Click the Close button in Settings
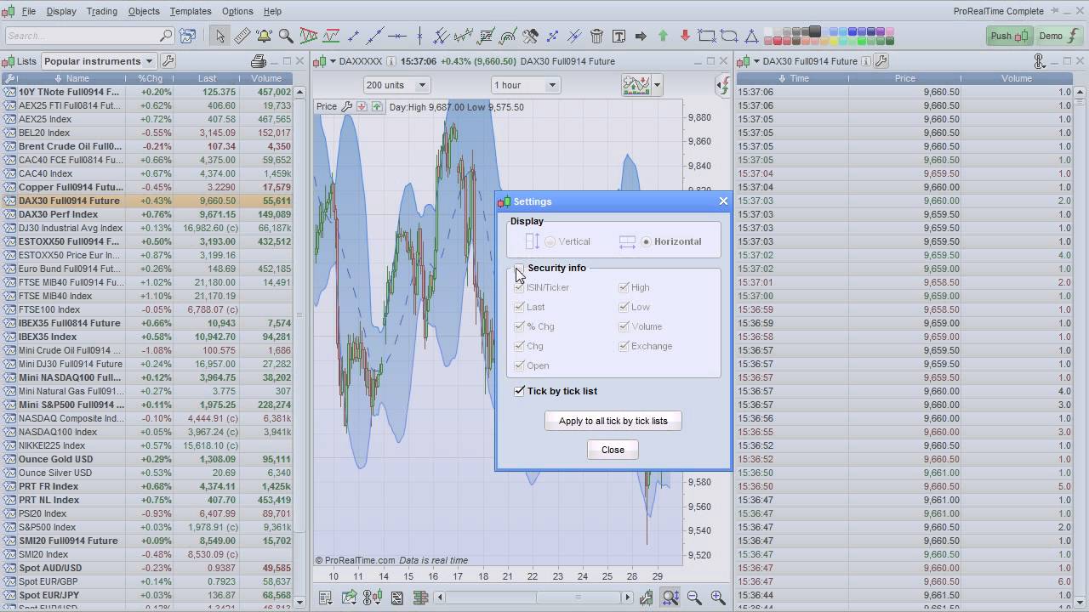The height and width of the screenshot is (612, 1089). tap(613, 450)
